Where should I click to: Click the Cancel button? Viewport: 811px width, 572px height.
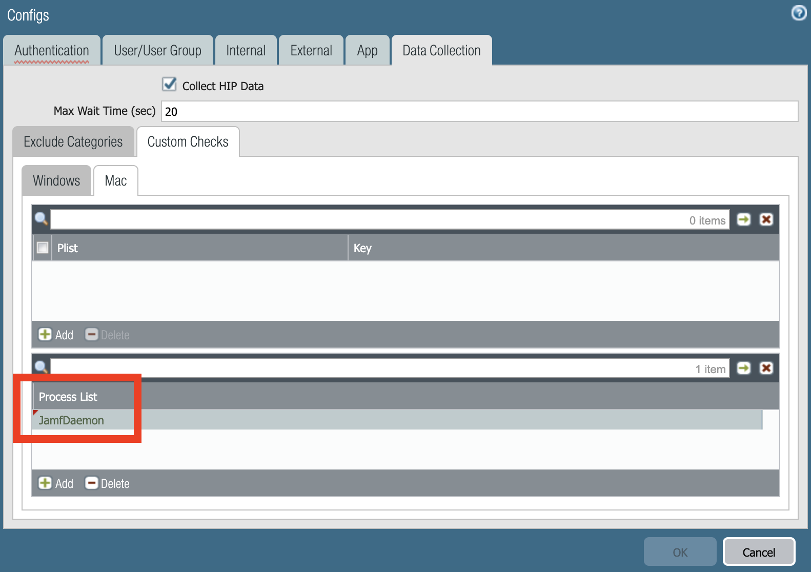(759, 552)
